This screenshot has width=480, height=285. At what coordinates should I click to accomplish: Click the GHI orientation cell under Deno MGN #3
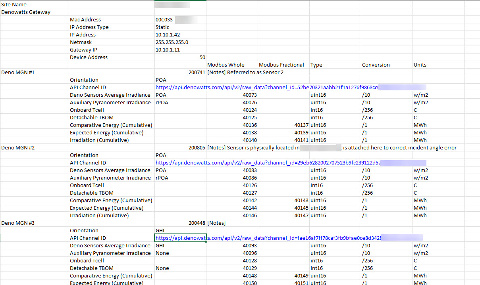pyautogui.click(x=160, y=230)
